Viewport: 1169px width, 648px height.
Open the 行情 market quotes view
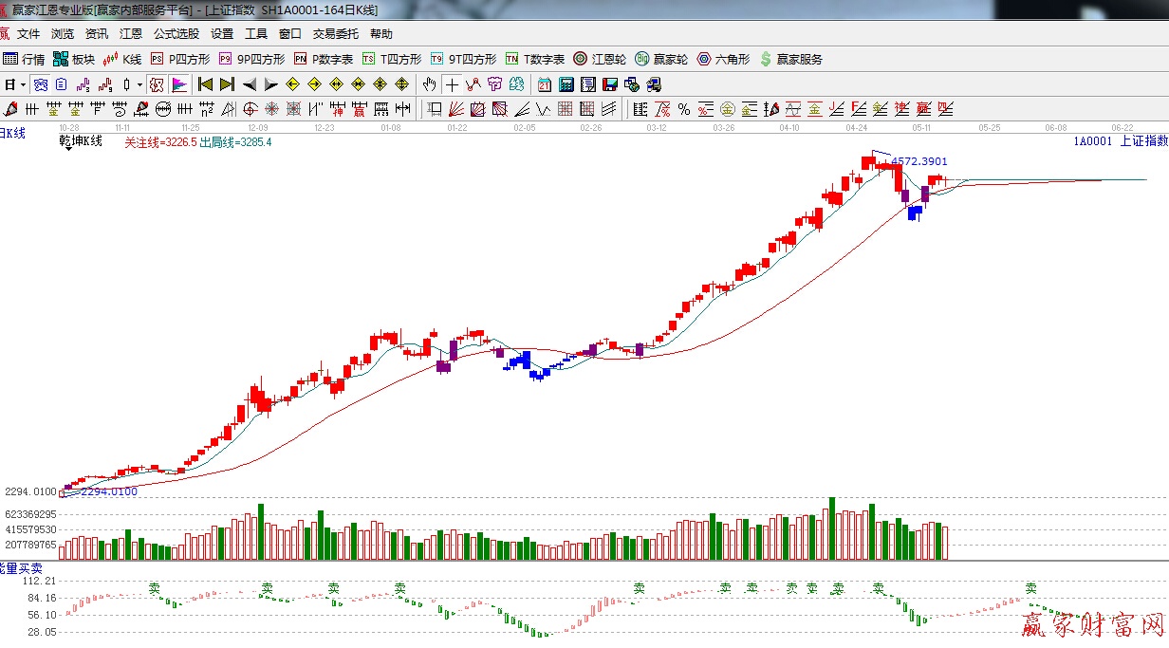click(24, 59)
